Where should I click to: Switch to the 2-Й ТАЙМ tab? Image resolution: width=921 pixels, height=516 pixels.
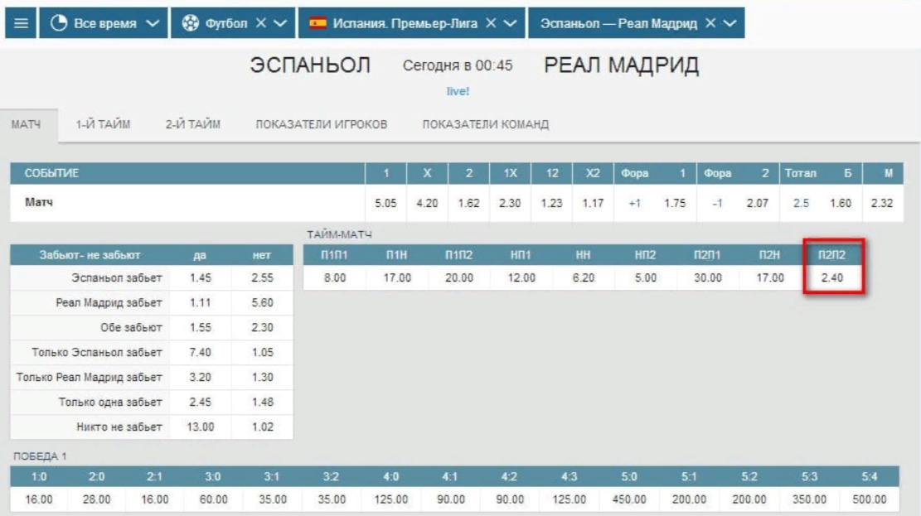click(192, 124)
